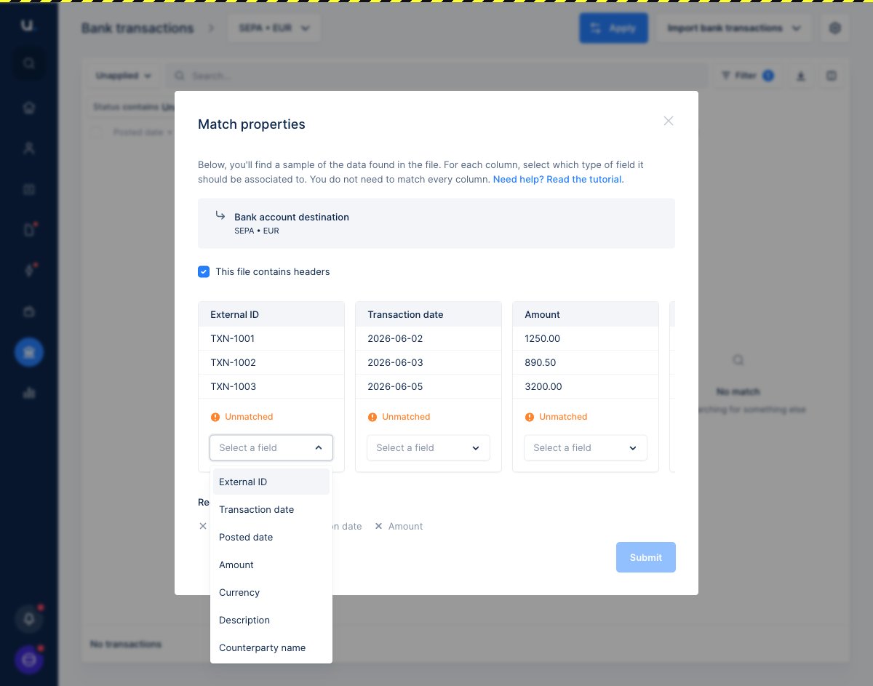
Task: Open the sidebar customers person icon
Action: click(29, 148)
